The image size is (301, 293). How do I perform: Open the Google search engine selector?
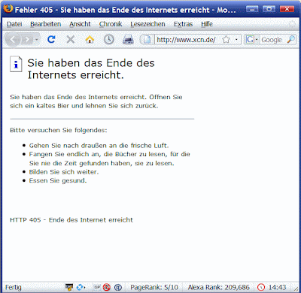pos(251,40)
